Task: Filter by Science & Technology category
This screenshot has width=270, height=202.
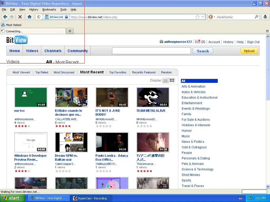Action: point(197,169)
